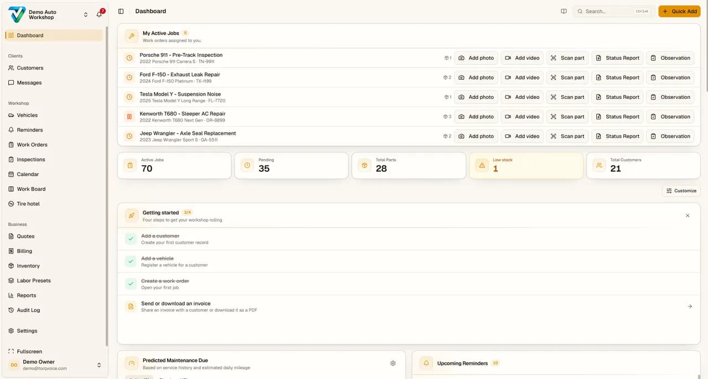708x379 pixels.
Task: Add photo to the Jeep Wrangler job
Action: click(476, 136)
